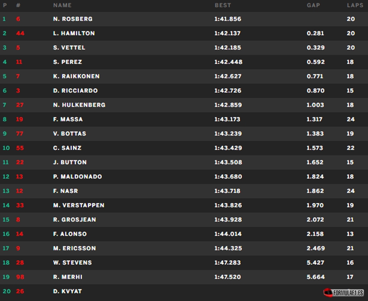
Task: Click the BEST column header
Action: pyautogui.click(x=223, y=5)
